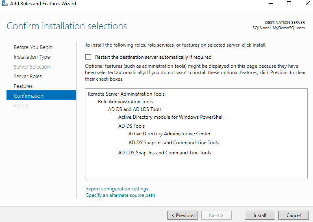
Task: Switch to Server Roles step
Action: (x=28, y=77)
